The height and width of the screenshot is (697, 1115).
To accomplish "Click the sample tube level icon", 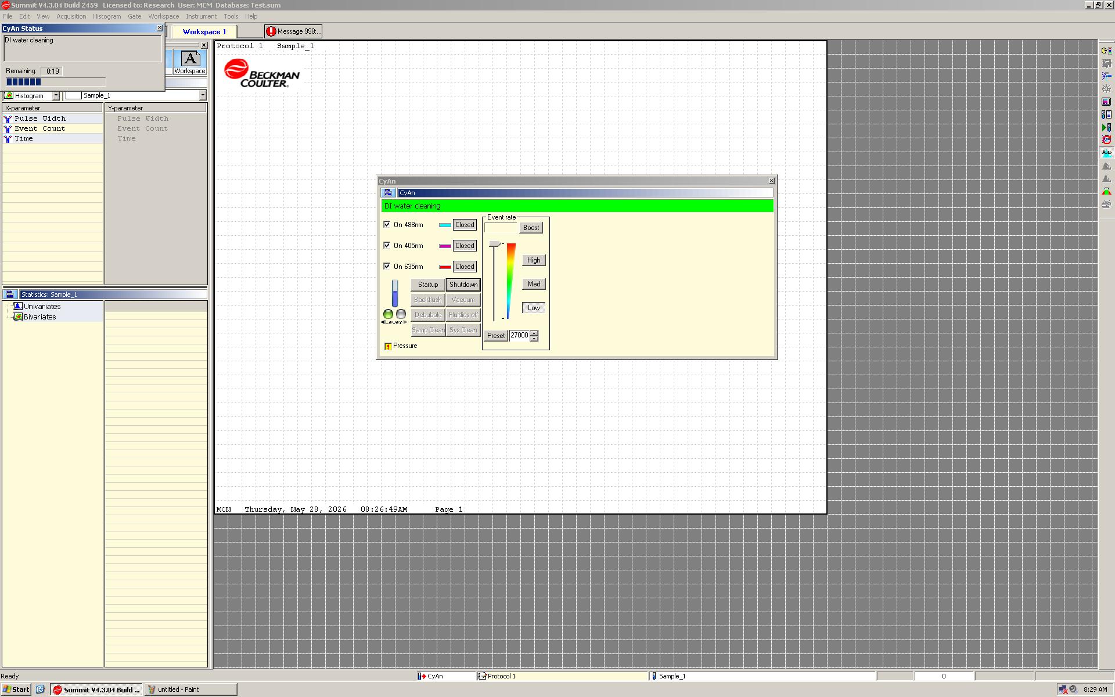I will (x=395, y=293).
